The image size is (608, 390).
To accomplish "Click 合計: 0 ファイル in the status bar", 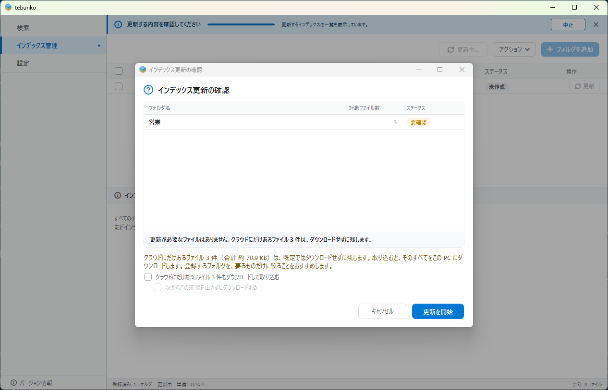I will (x=587, y=384).
